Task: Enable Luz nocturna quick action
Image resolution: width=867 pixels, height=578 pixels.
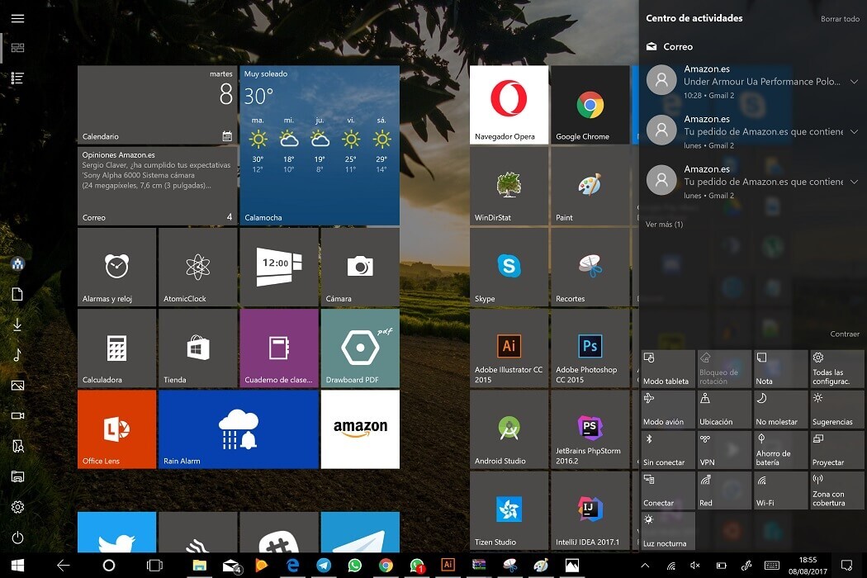Action: tap(668, 531)
